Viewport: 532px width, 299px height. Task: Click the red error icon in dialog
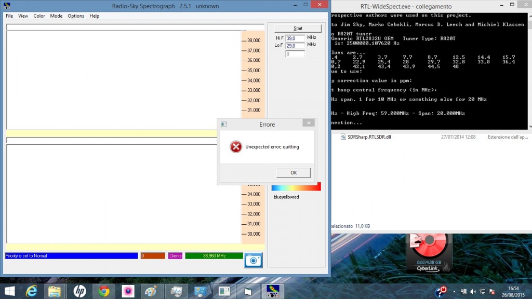[235, 147]
